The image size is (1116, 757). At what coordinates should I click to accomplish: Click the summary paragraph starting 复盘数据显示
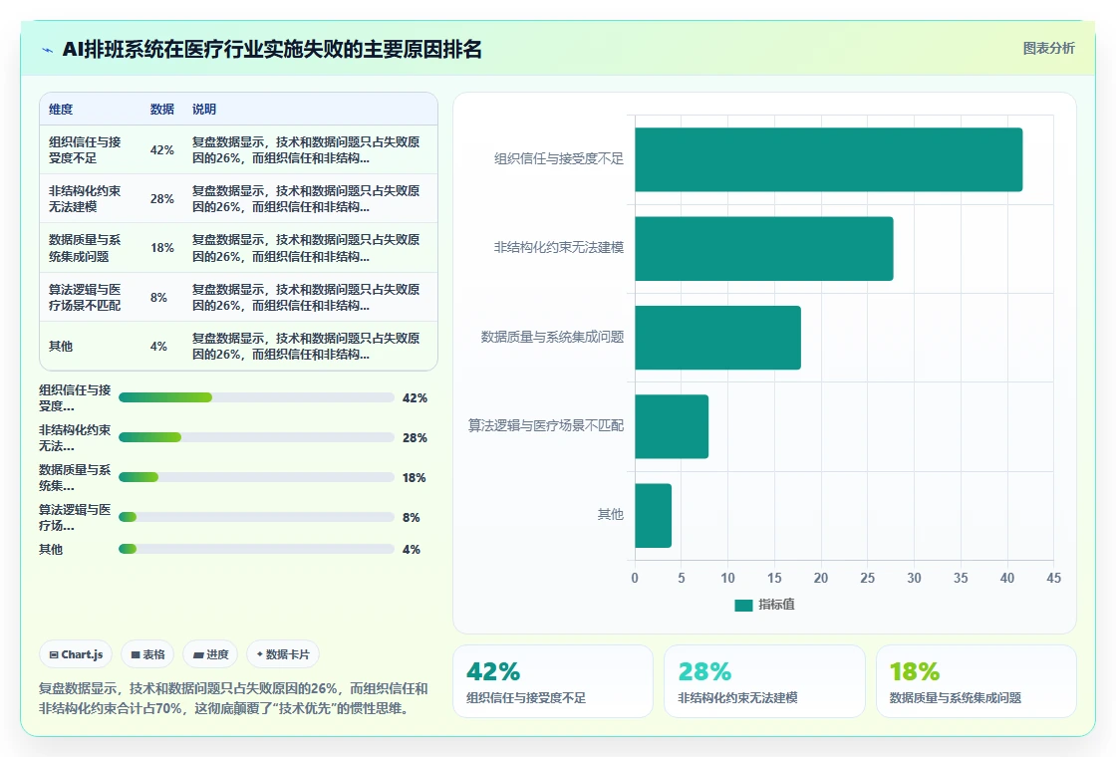pos(233,698)
